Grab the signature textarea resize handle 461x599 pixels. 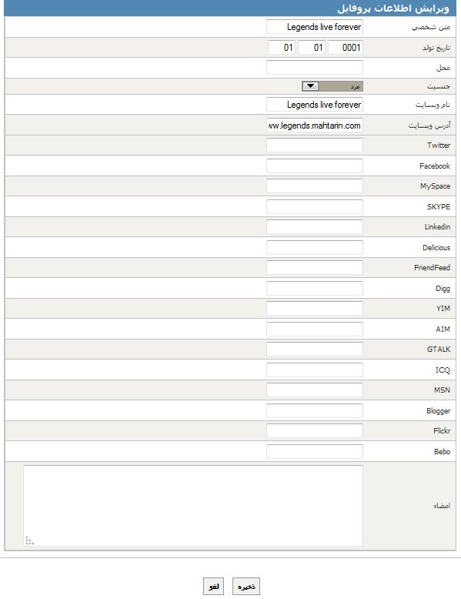tap(30, 540)
